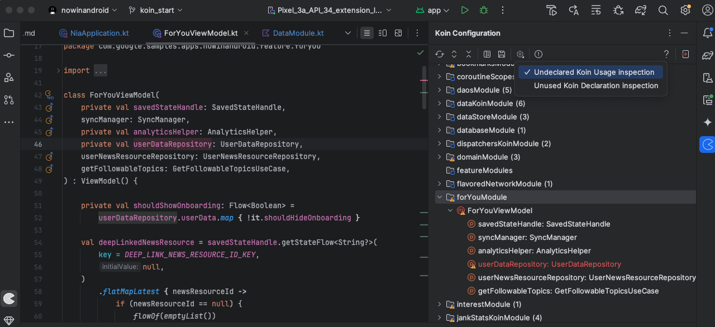715x327 pixels.
Task: Enable Unused Koin Declaration inspection
Action: (x=596, y=85)
